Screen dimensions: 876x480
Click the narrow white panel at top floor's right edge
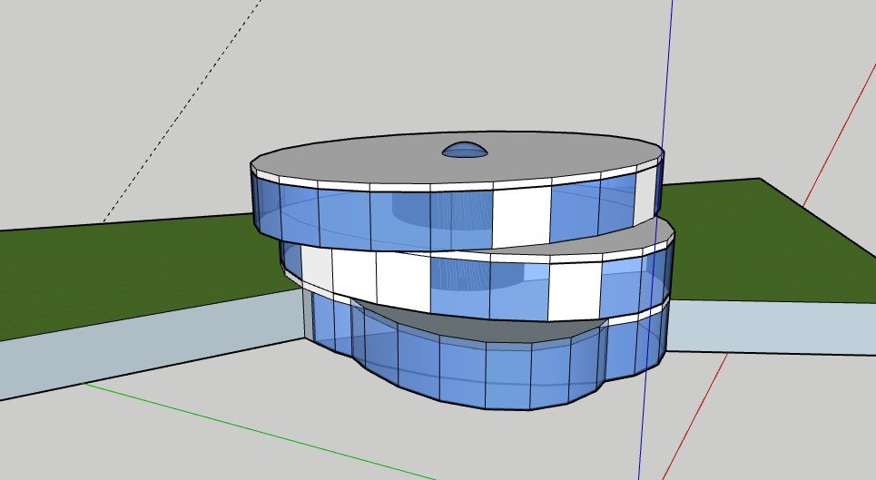click(645, 195)
